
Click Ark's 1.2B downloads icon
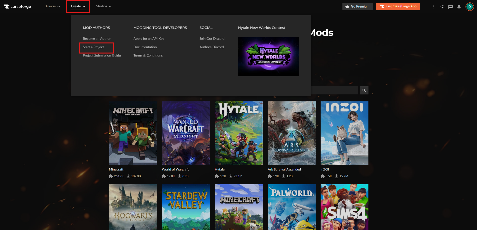[x=284, y=176]
